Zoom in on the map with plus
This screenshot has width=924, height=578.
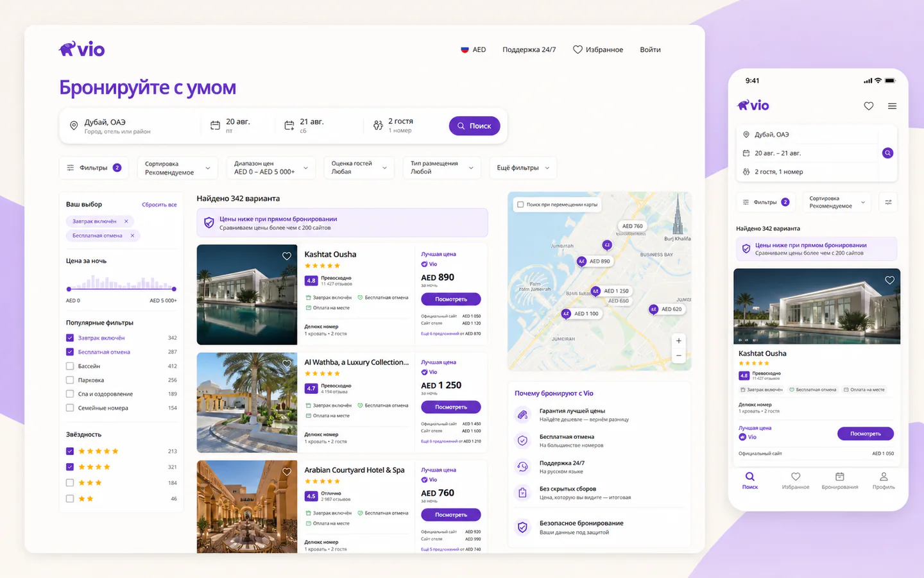[679, 341]
